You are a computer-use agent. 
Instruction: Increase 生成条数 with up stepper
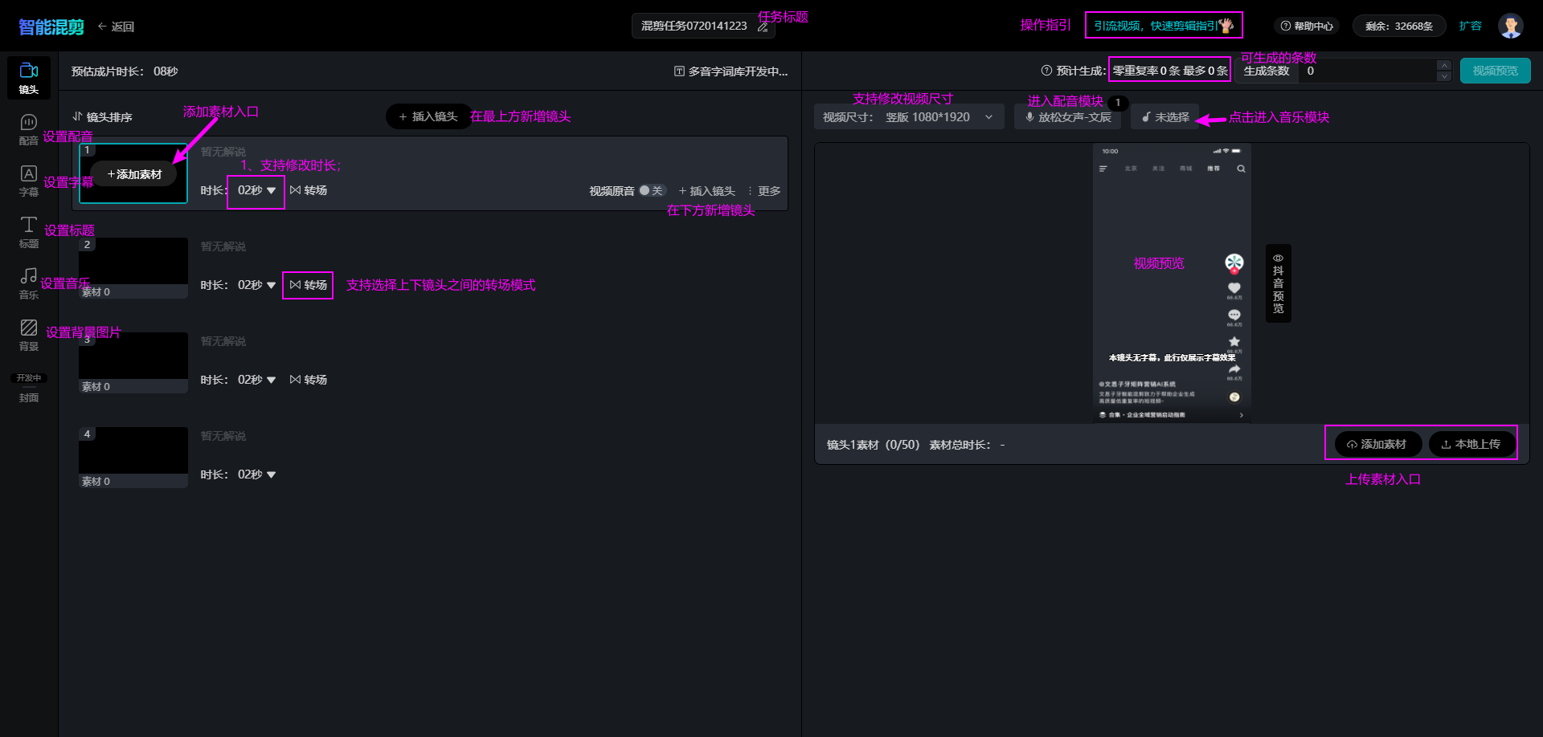click(x=1444, y=65)
